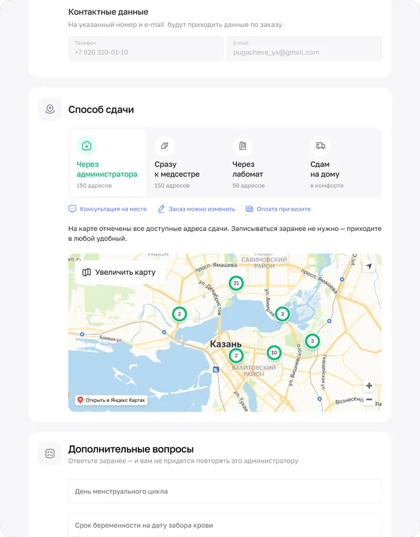Click the cluster marker 3 near ул. Амирхана
Screen dimensions: 420x537
(x=282, y=314)
